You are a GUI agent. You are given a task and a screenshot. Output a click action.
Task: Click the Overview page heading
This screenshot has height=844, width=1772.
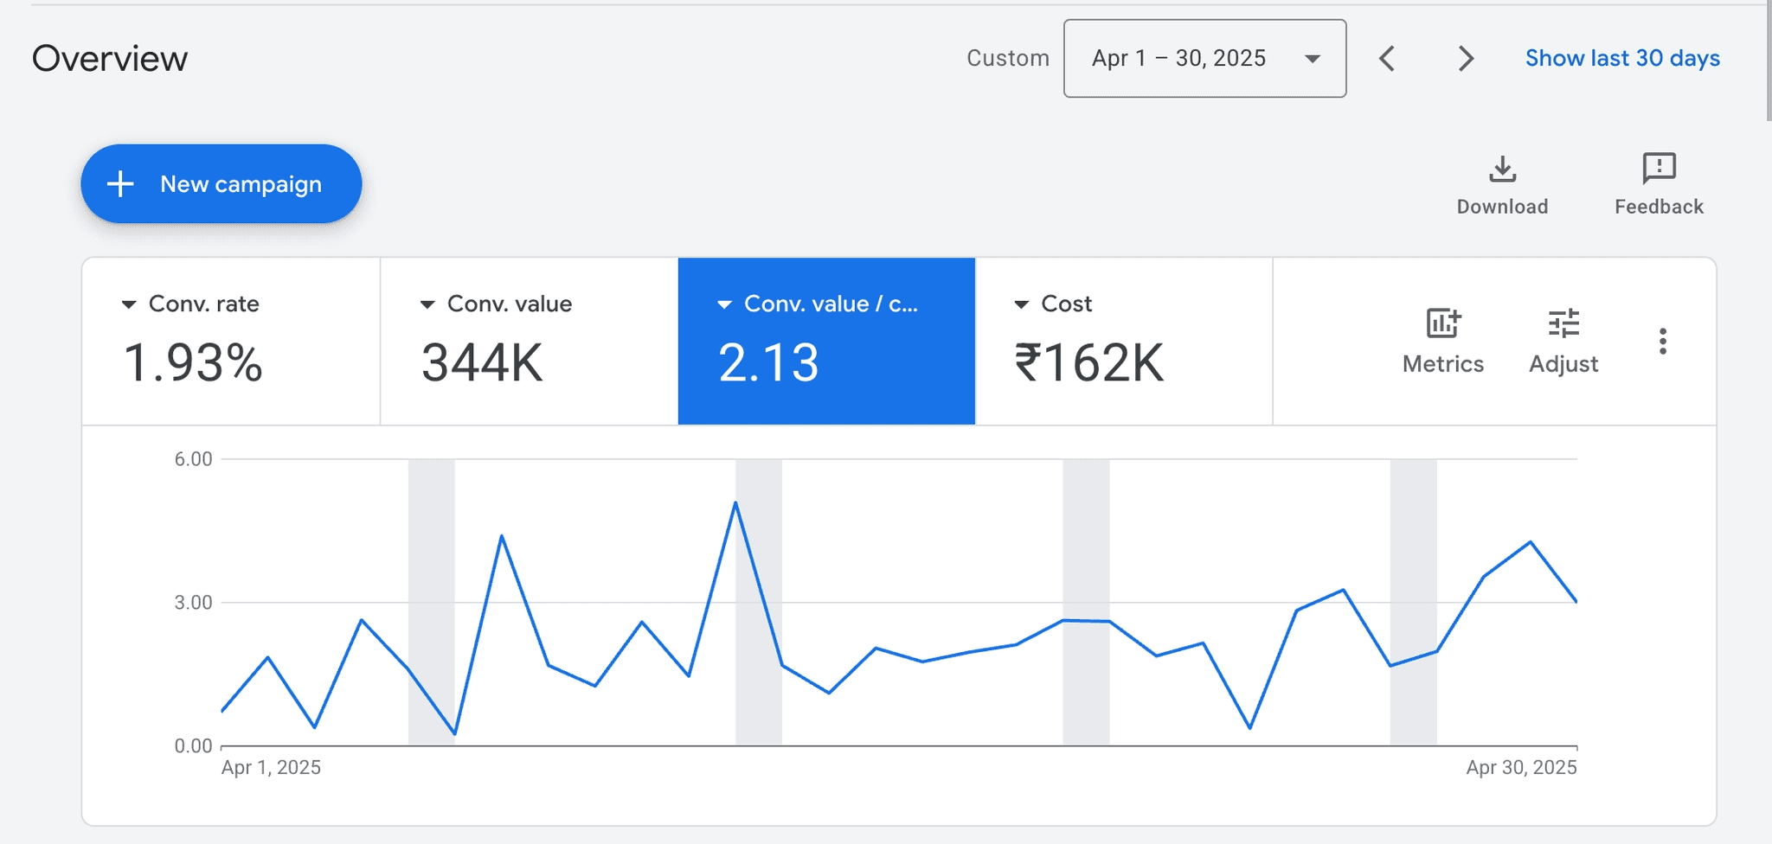coord(110,59)
